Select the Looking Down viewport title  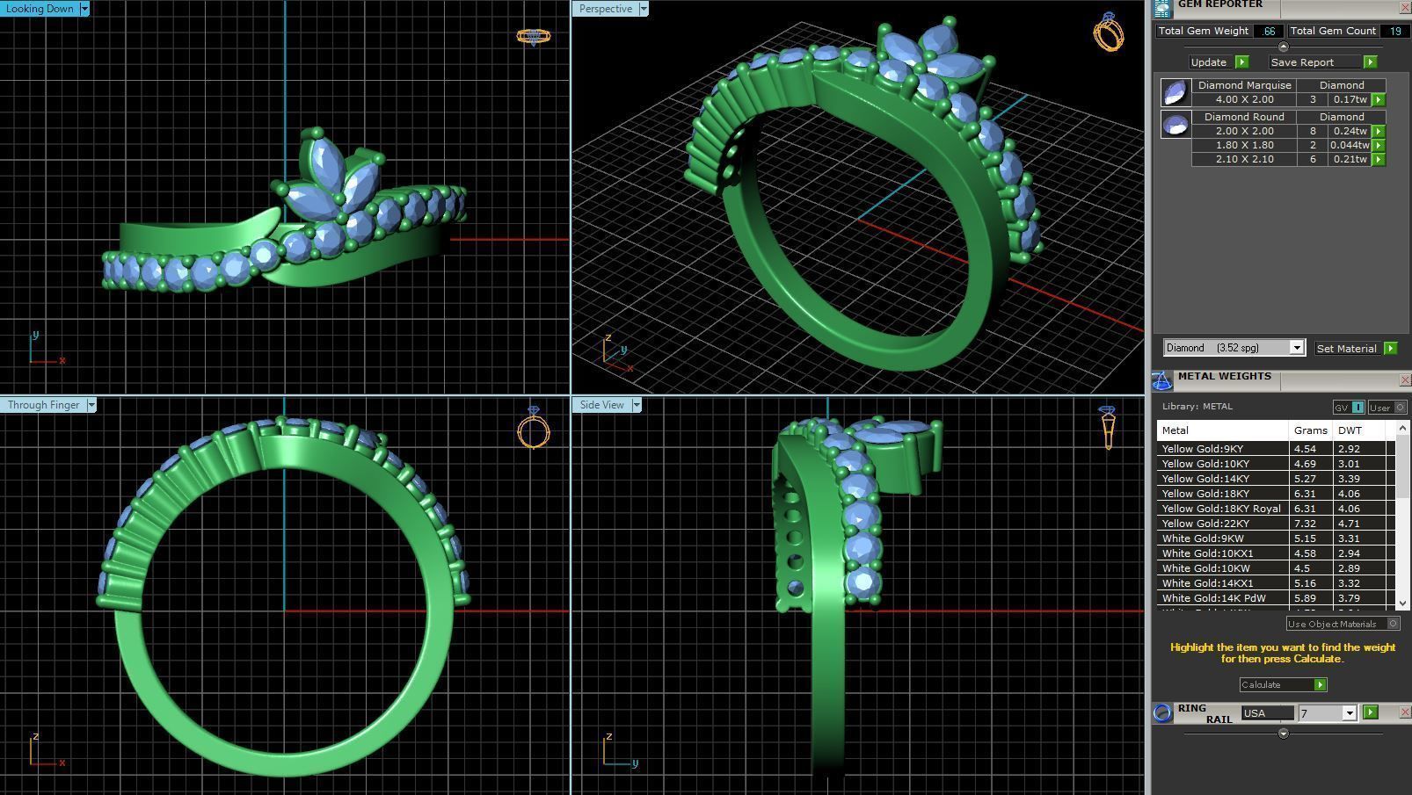point(40,9)
